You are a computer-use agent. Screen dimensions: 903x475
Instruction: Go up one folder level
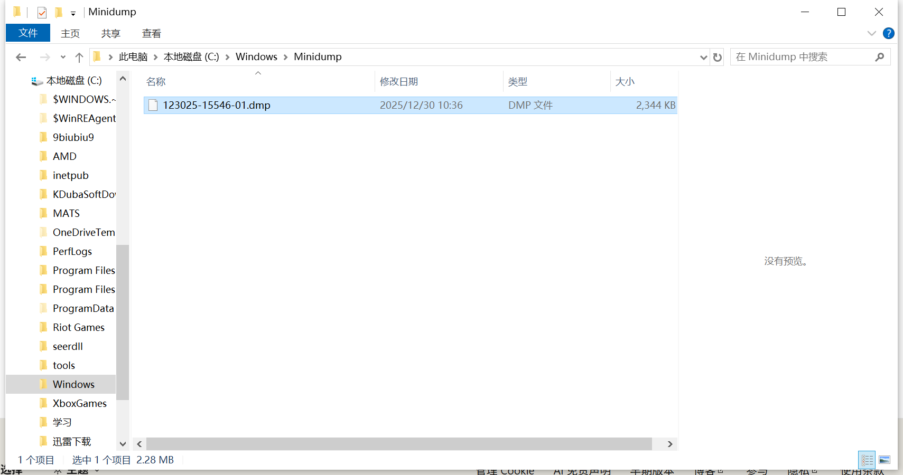pyautogui.click(x=79, y=57)
